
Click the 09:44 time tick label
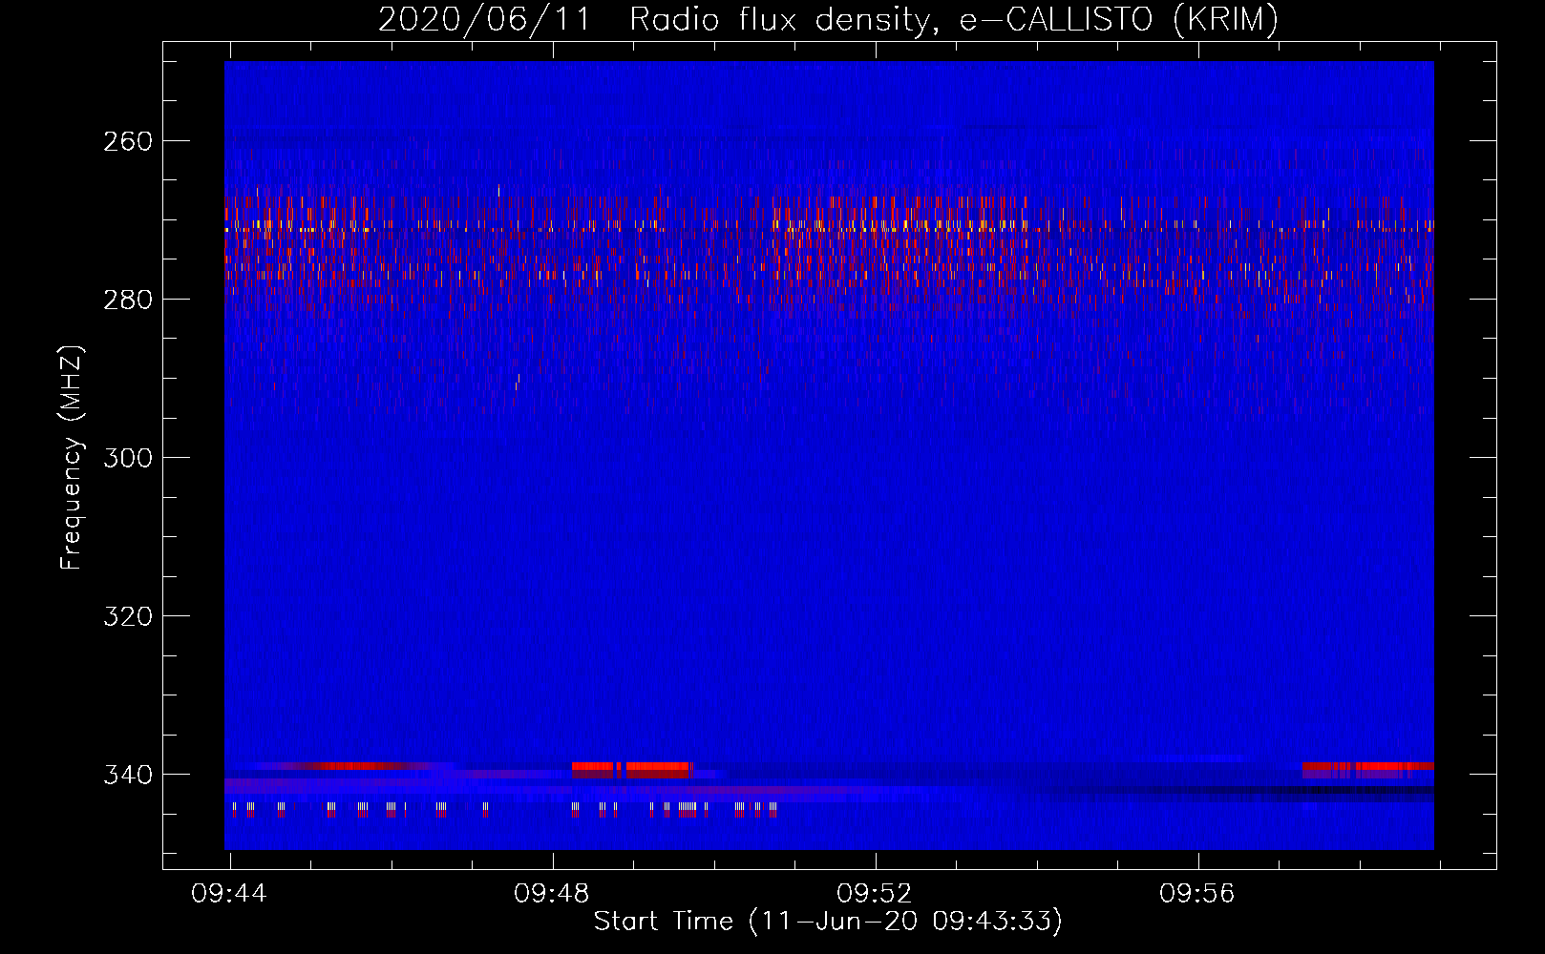coord(229,894)
